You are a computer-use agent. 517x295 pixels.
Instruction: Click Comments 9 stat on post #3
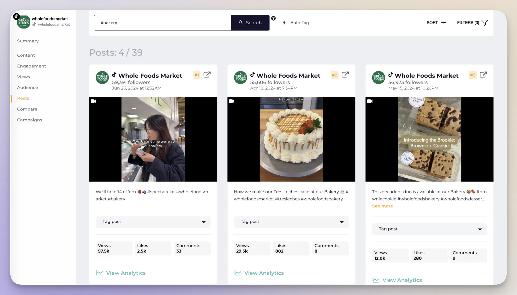click(469, 255)
